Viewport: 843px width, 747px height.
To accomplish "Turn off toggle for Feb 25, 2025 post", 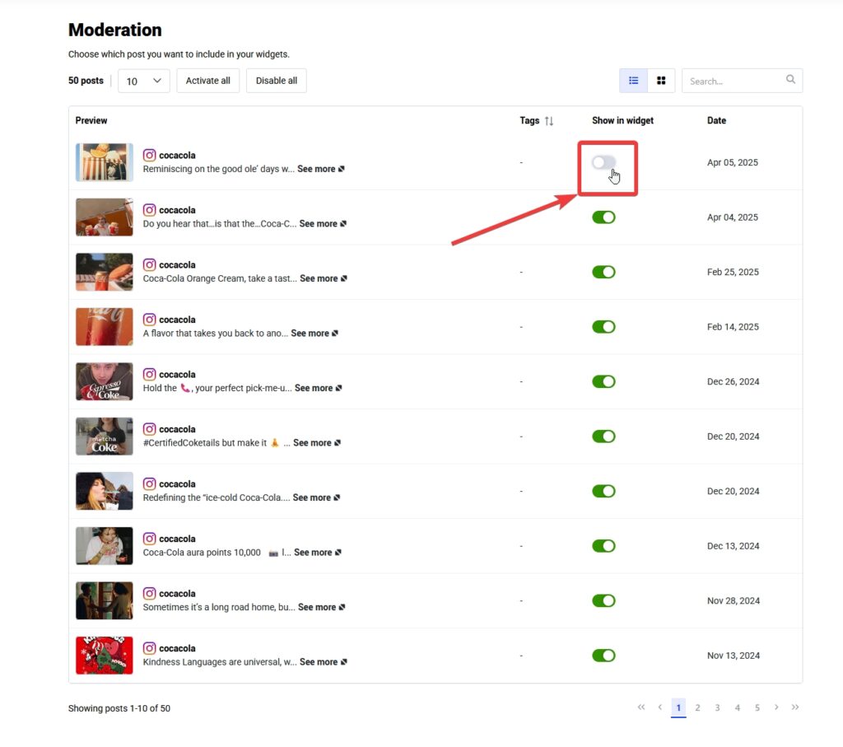I will [x=603, y=272].
